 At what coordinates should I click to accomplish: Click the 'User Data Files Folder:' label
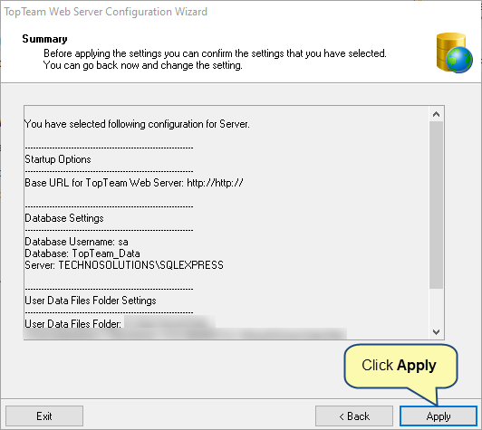click(72, 324)
